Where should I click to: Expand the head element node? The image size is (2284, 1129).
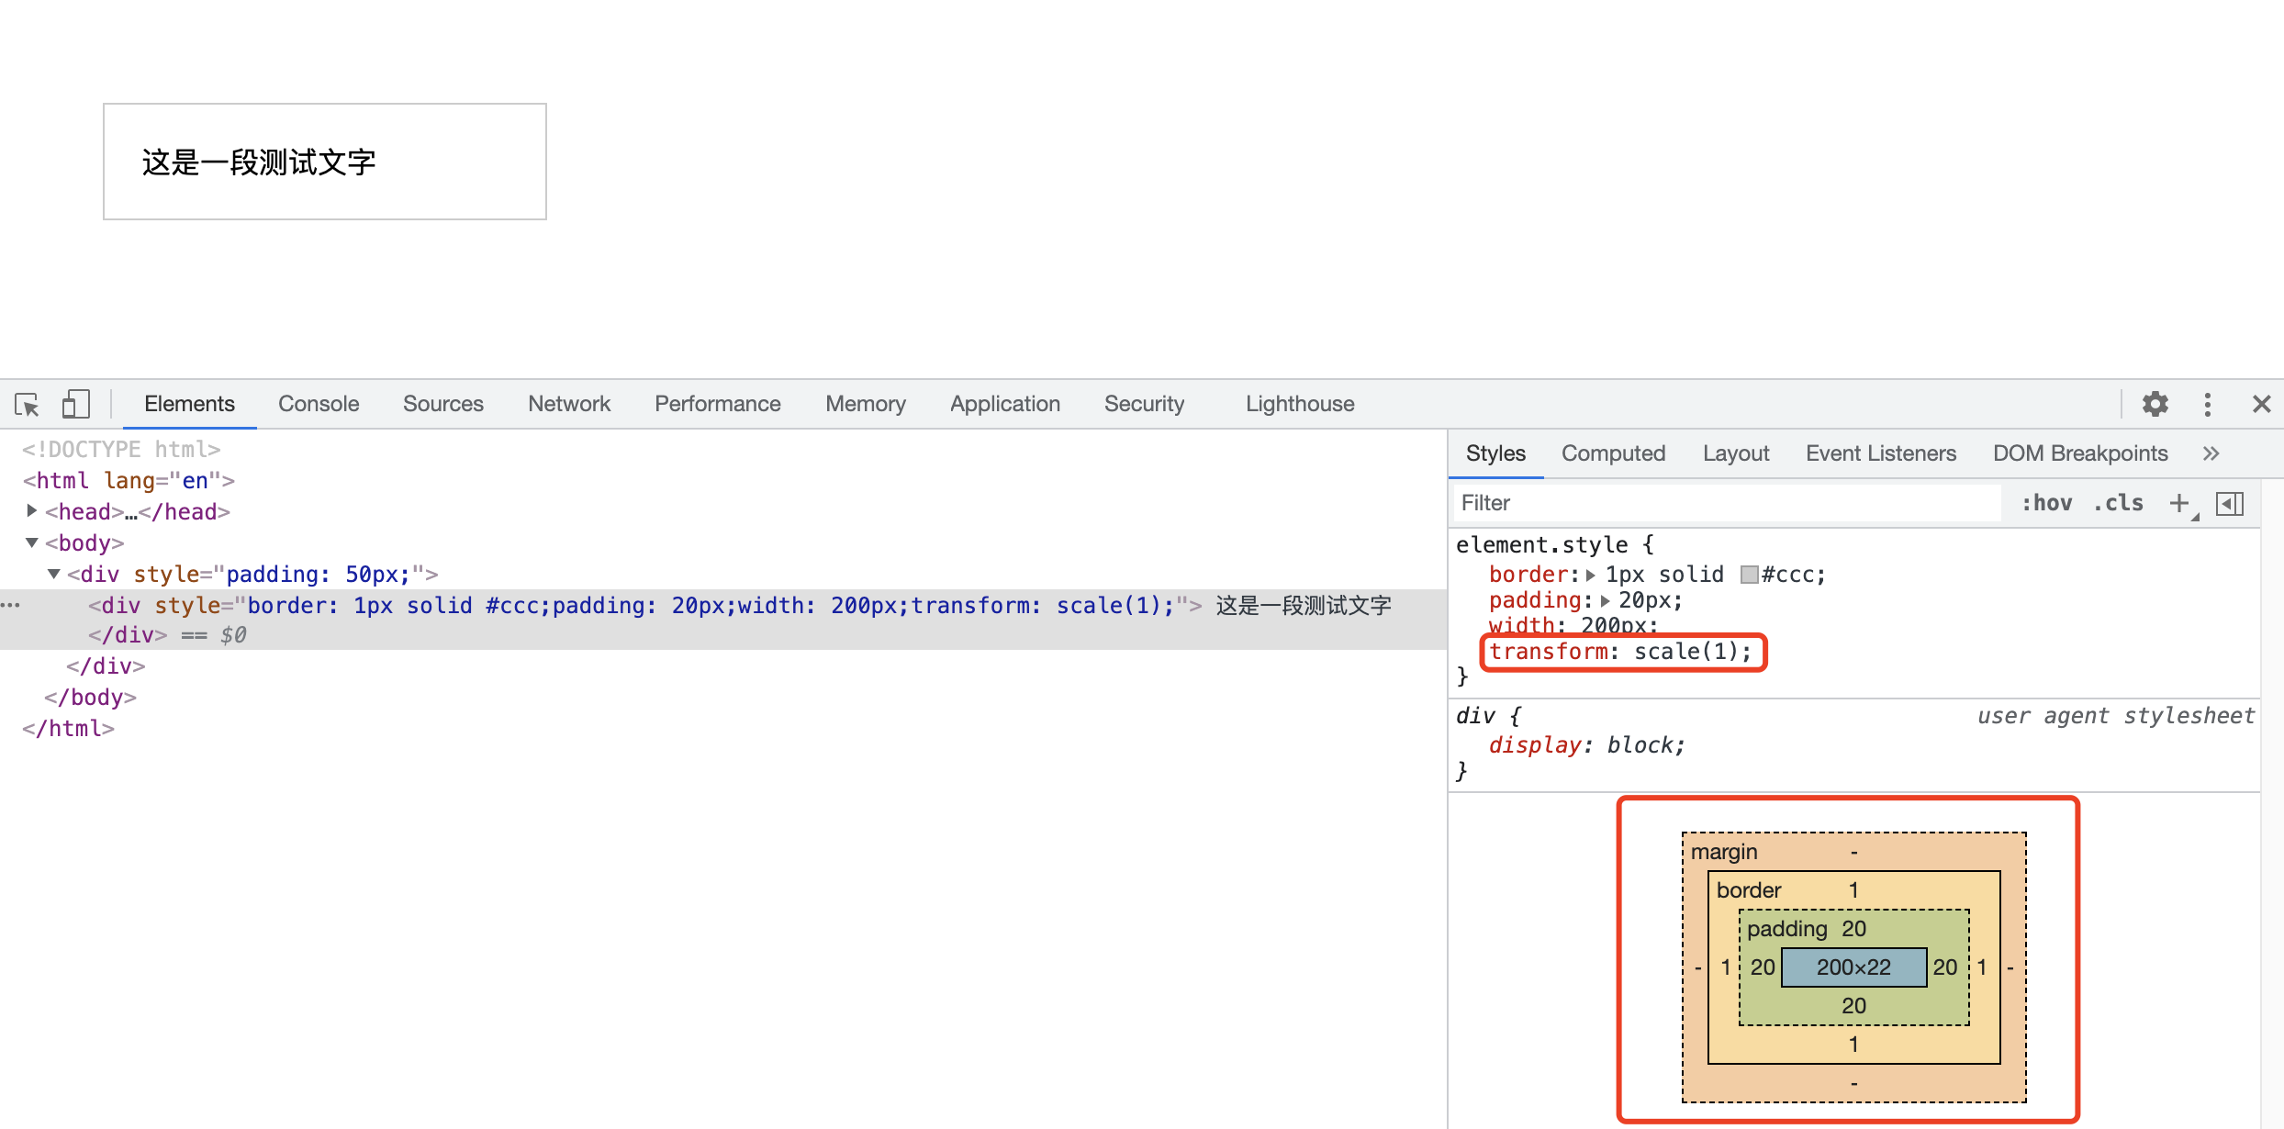[x=32, y=511]
